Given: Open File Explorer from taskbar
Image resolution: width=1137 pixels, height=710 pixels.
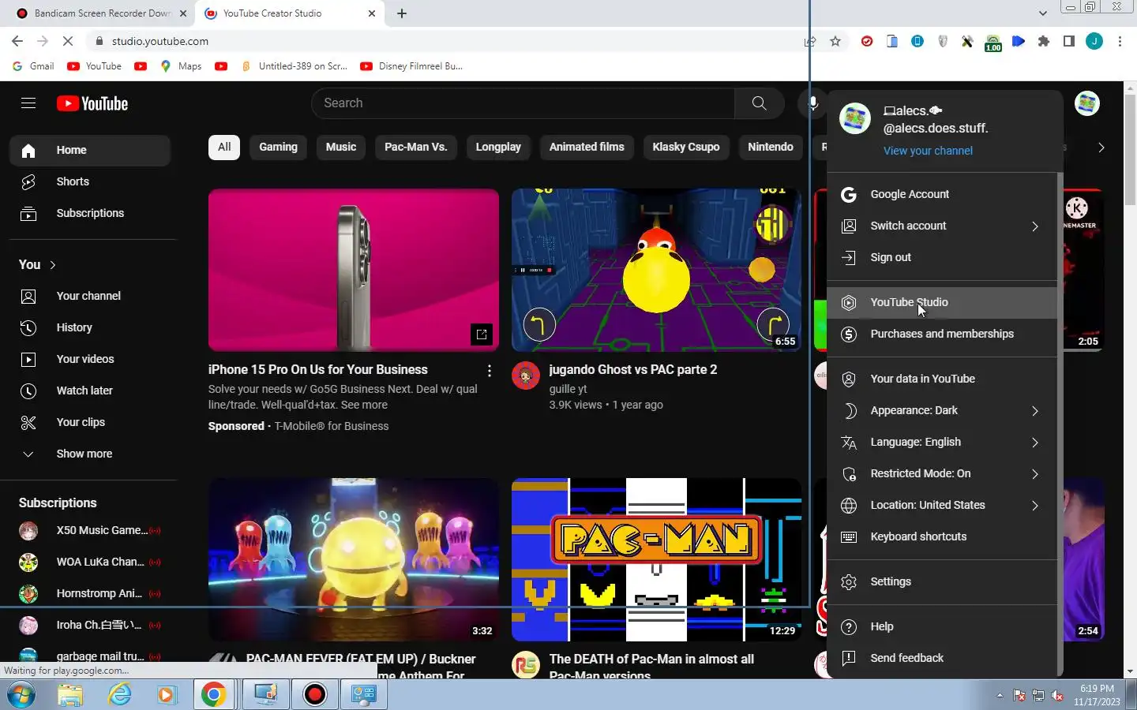Looking at the screenshot, I should point(70,694).
